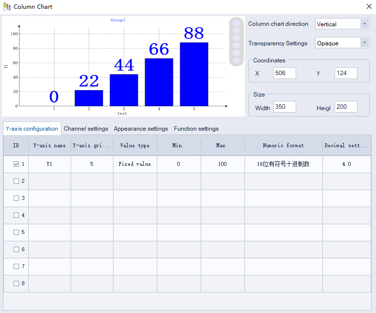This screenshot has height=313, width=376.
Task: Enable the row 4 checkbox
Action: pyautogui.click(x=16, y=215)
